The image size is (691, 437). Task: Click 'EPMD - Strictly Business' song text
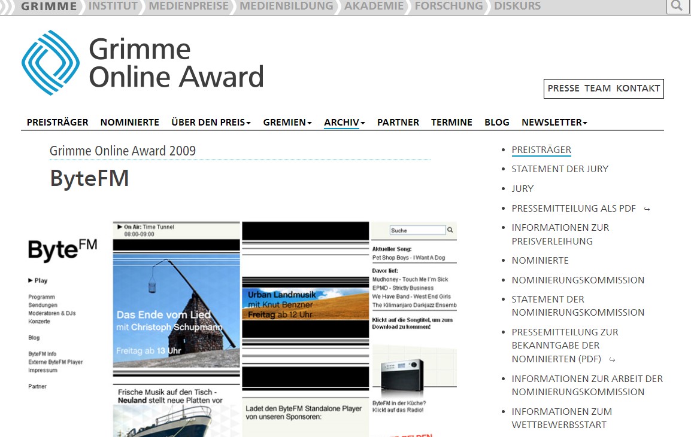tap(403, 288)
